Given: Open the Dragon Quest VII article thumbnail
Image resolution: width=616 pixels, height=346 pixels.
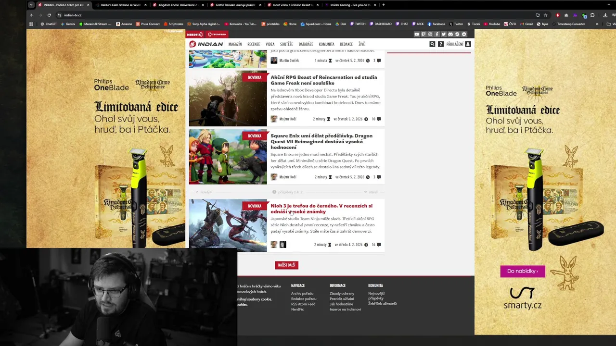Looking at the screenshot, I should point(228,157).
